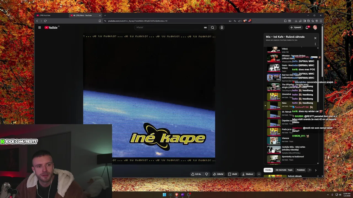
Task: Go to YouTube home via logo
Action: point(51,28)
